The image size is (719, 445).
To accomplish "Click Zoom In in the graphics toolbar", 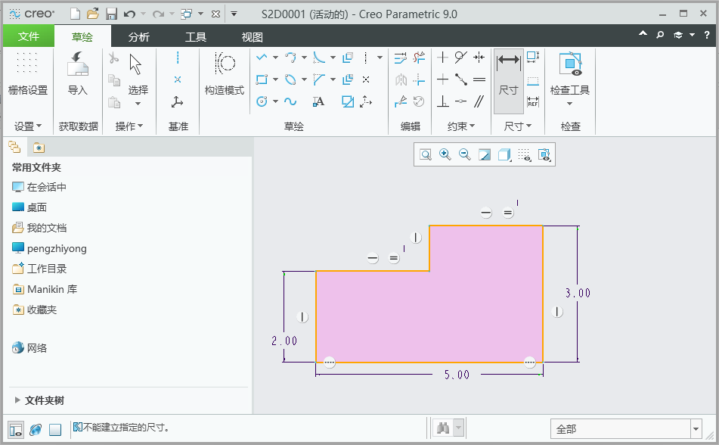I will [445, 154].
